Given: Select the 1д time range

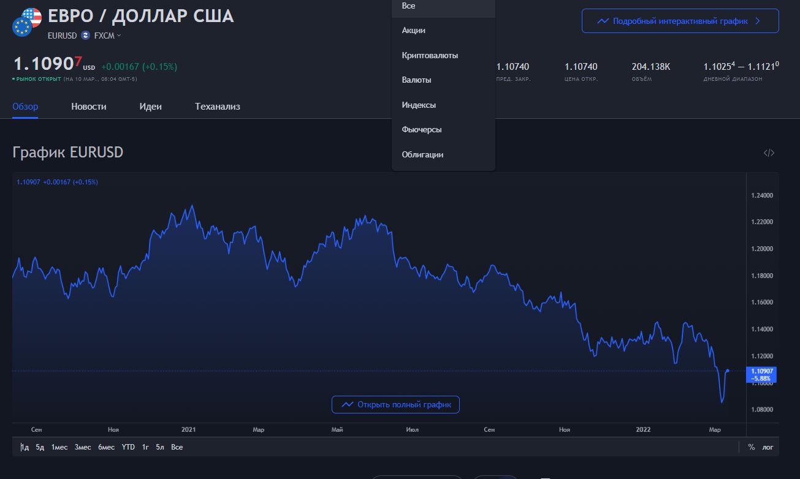Looking at the screenshot, I should click(x=25, y=447).
